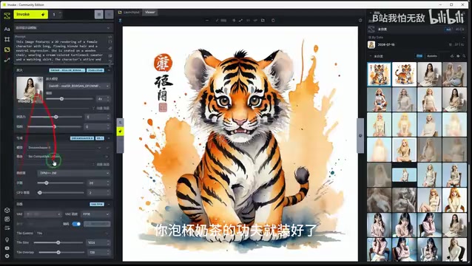The image size is (472, 266).
Task: Click the Tile Overlap value field 128
Action: pyautogui.click(x=98, y=253)
